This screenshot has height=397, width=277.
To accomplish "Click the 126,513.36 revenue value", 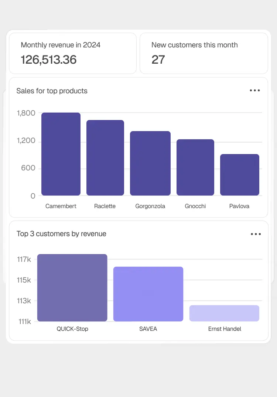I will coord(49,60).
